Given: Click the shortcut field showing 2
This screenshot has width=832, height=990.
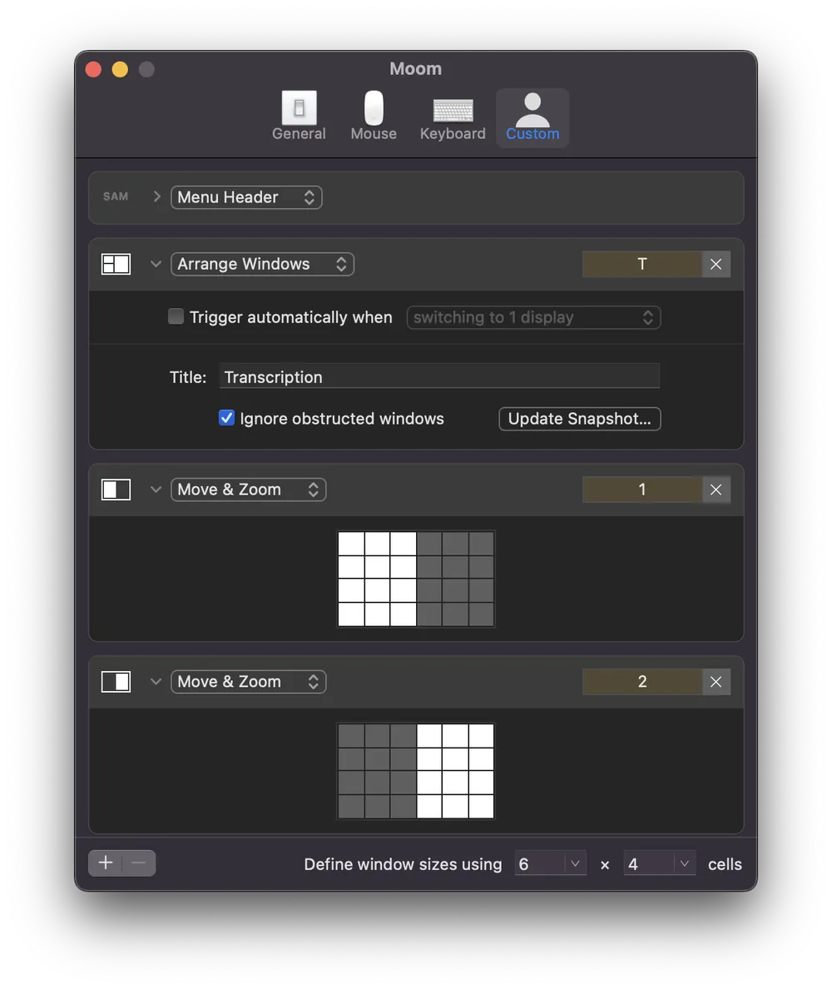Looking at the screenshot, I should [642, 681].
